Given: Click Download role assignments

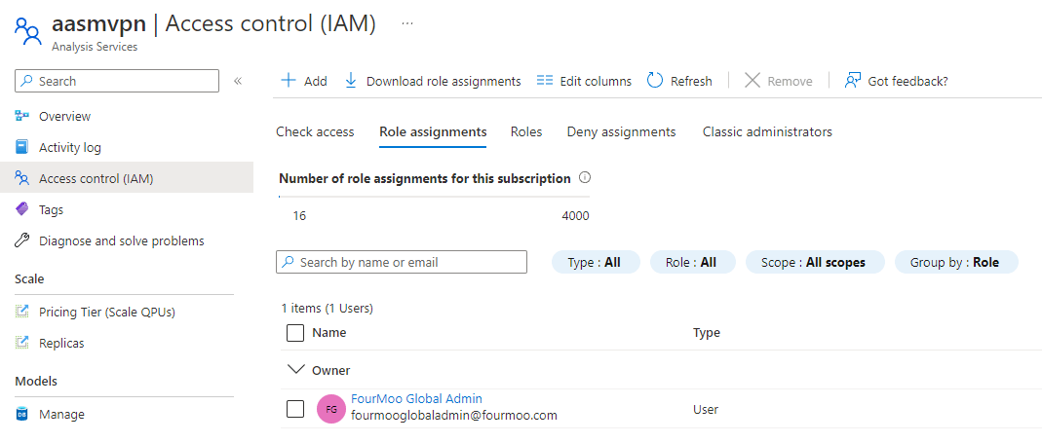Looking at the screenshot, I should pos(444,81).
